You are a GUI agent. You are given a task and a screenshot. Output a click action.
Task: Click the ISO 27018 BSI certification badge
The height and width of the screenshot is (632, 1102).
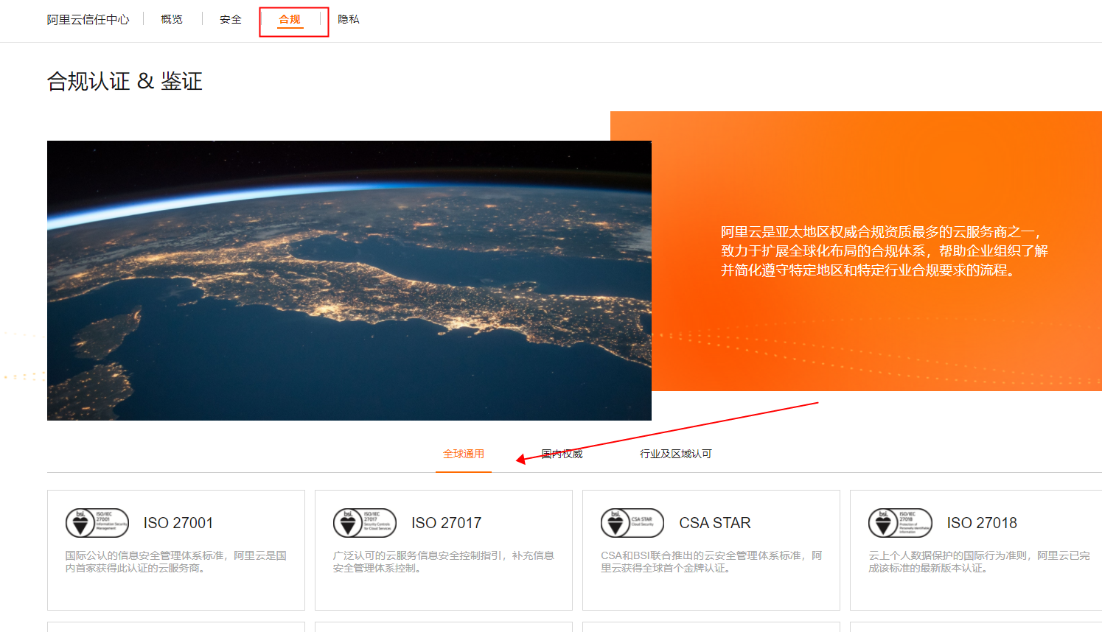tap(900, 523)
